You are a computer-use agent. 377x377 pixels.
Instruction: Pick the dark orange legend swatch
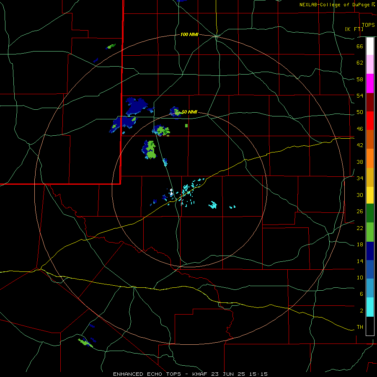pos(370,139)
